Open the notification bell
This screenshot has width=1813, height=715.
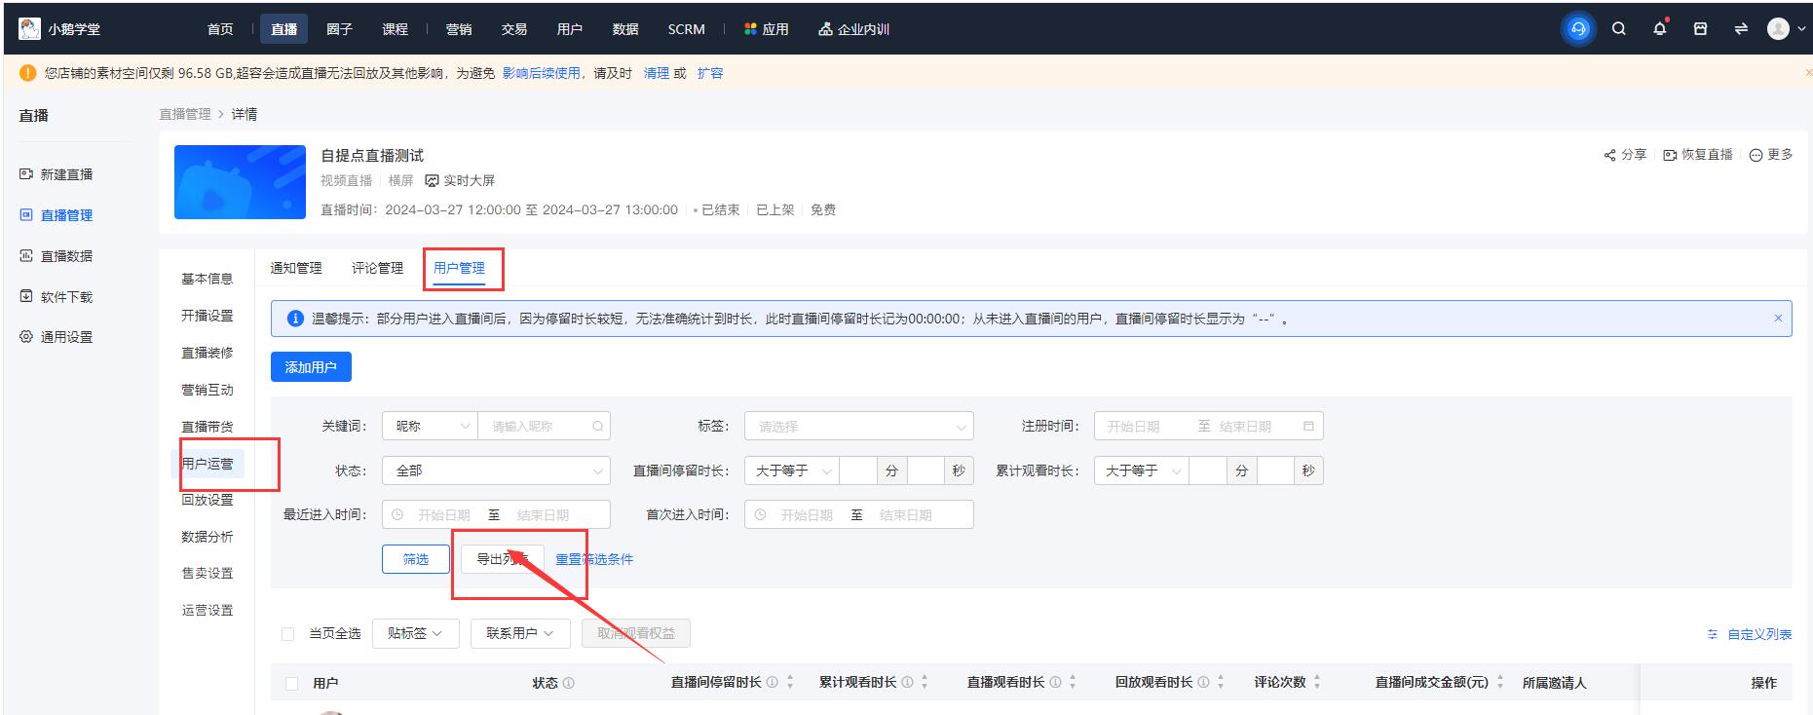coord(1660,29)
